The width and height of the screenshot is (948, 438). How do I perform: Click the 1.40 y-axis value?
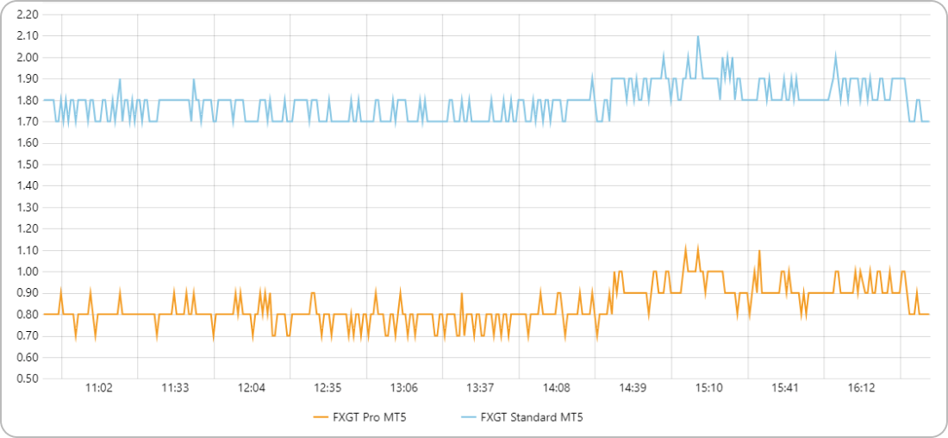tap(28, 185)
